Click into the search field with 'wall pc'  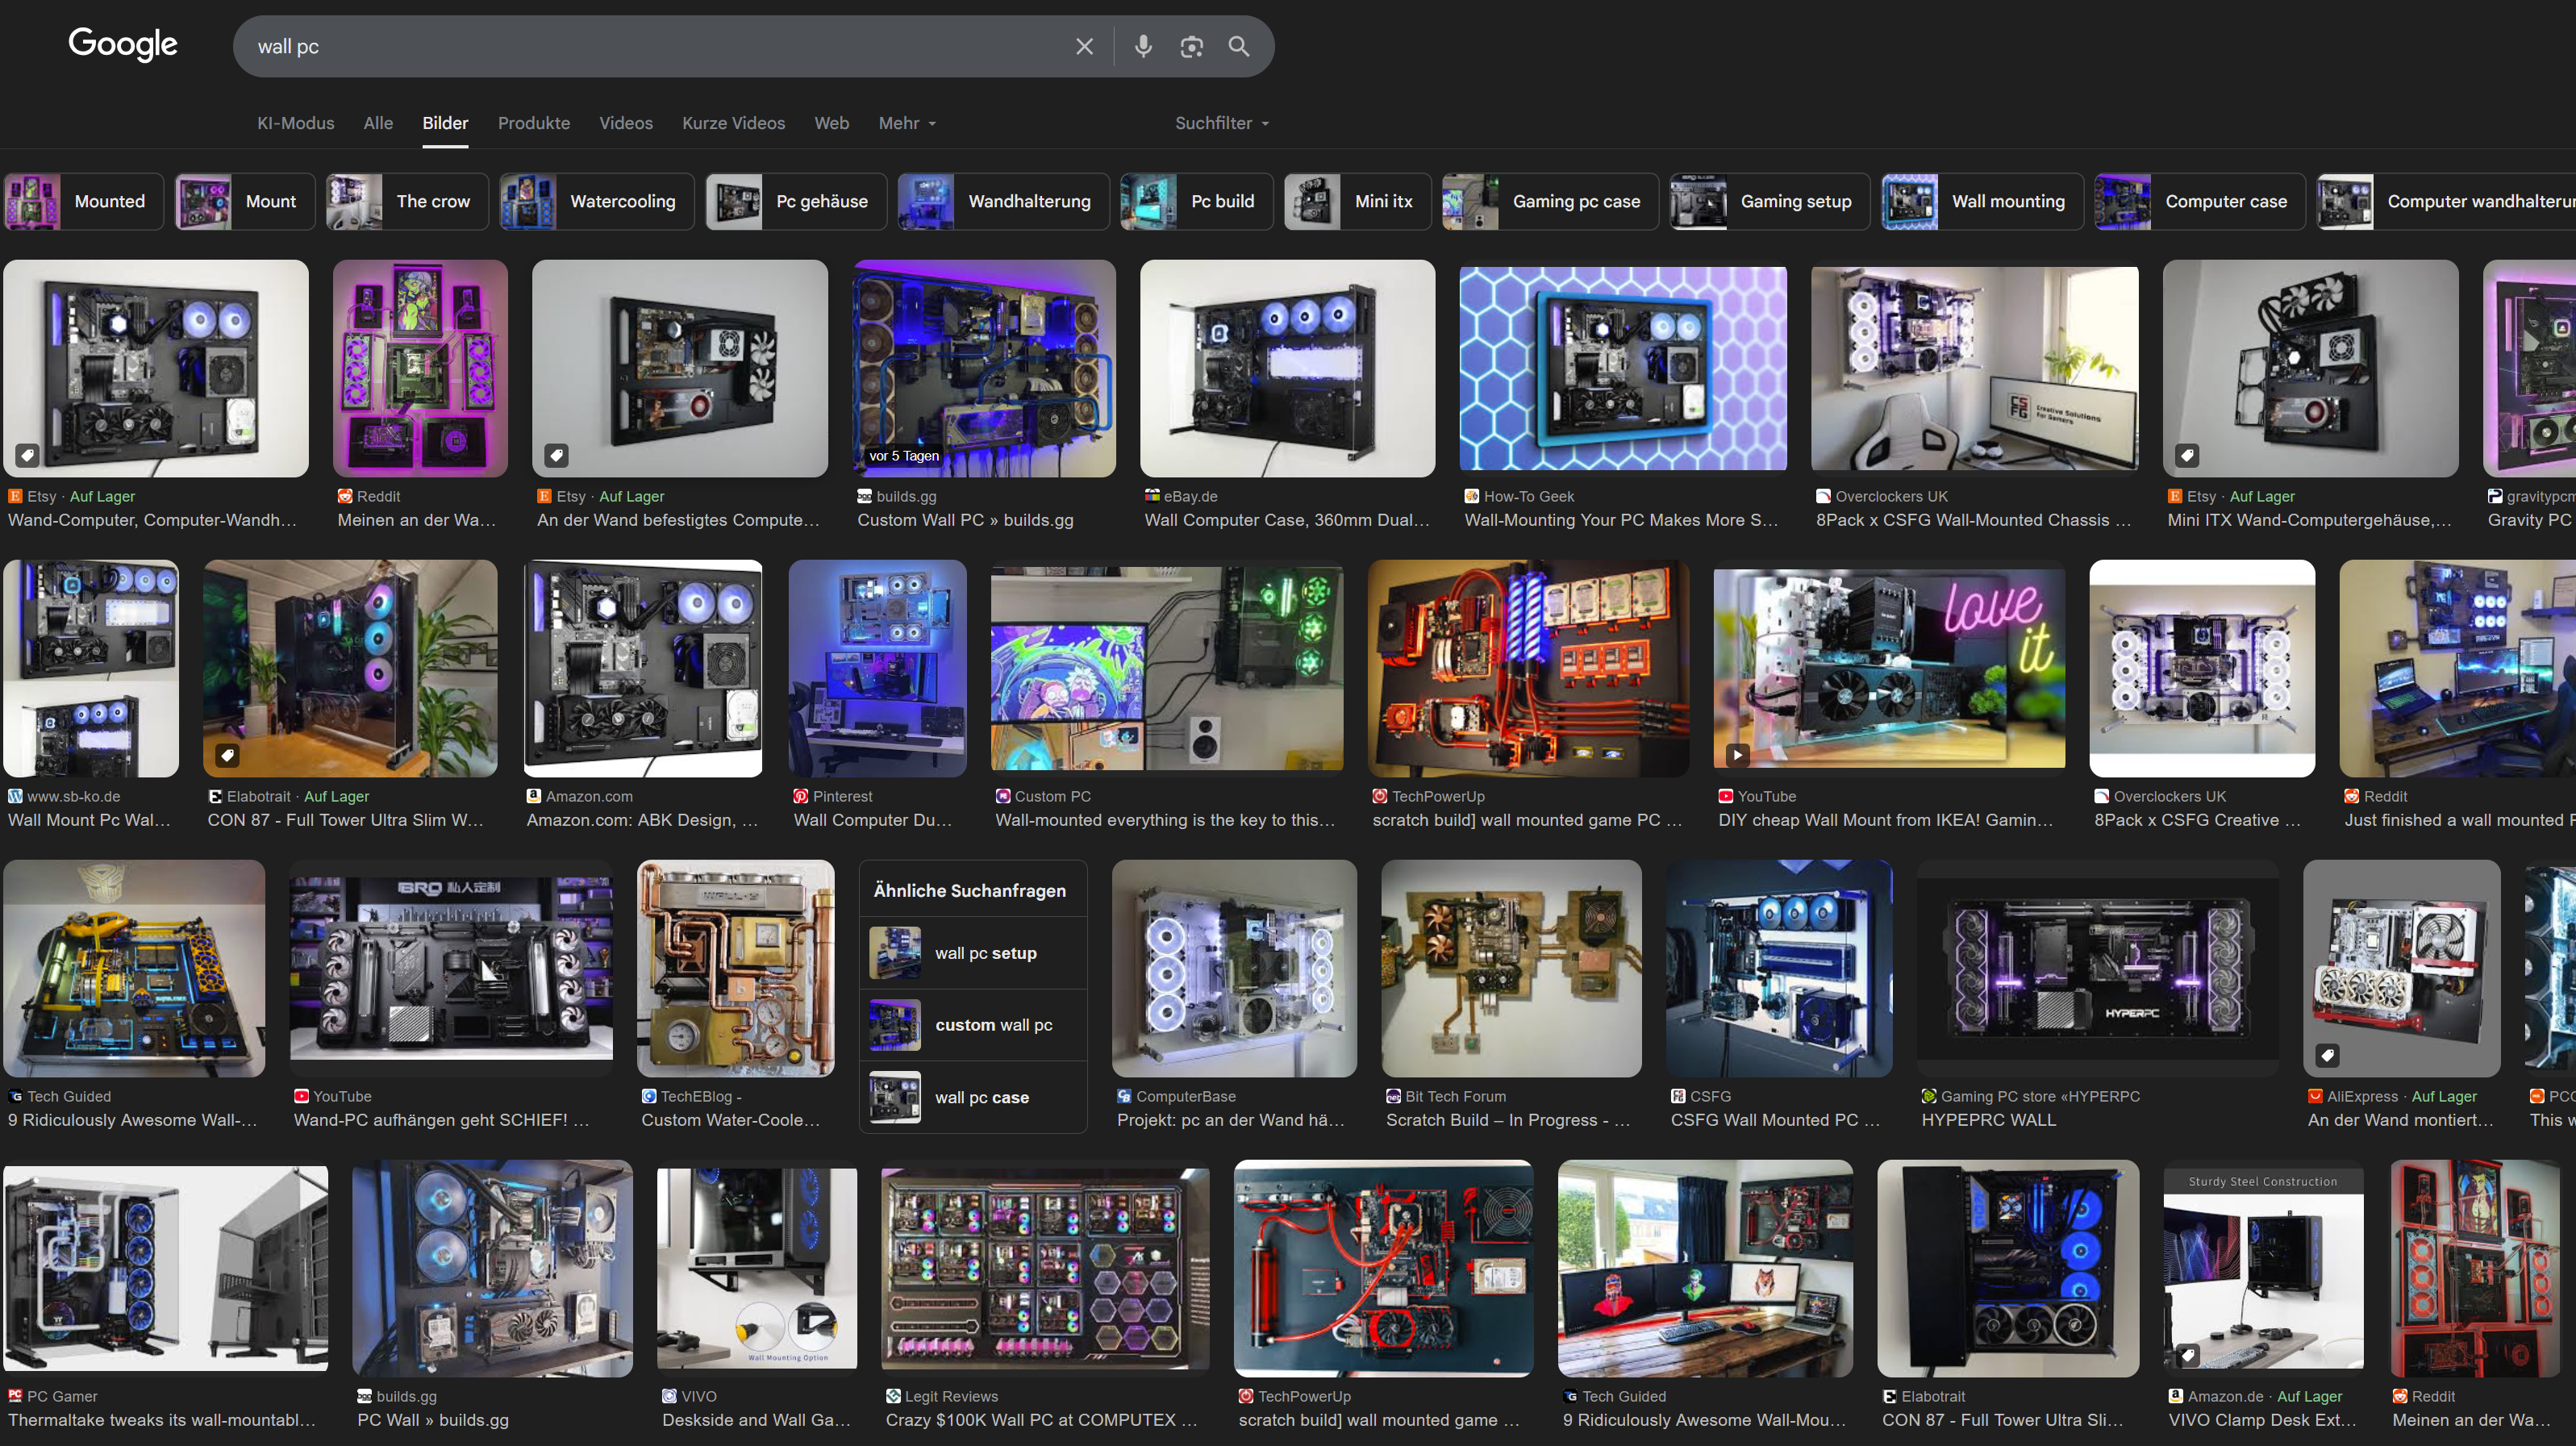point(650,46)
